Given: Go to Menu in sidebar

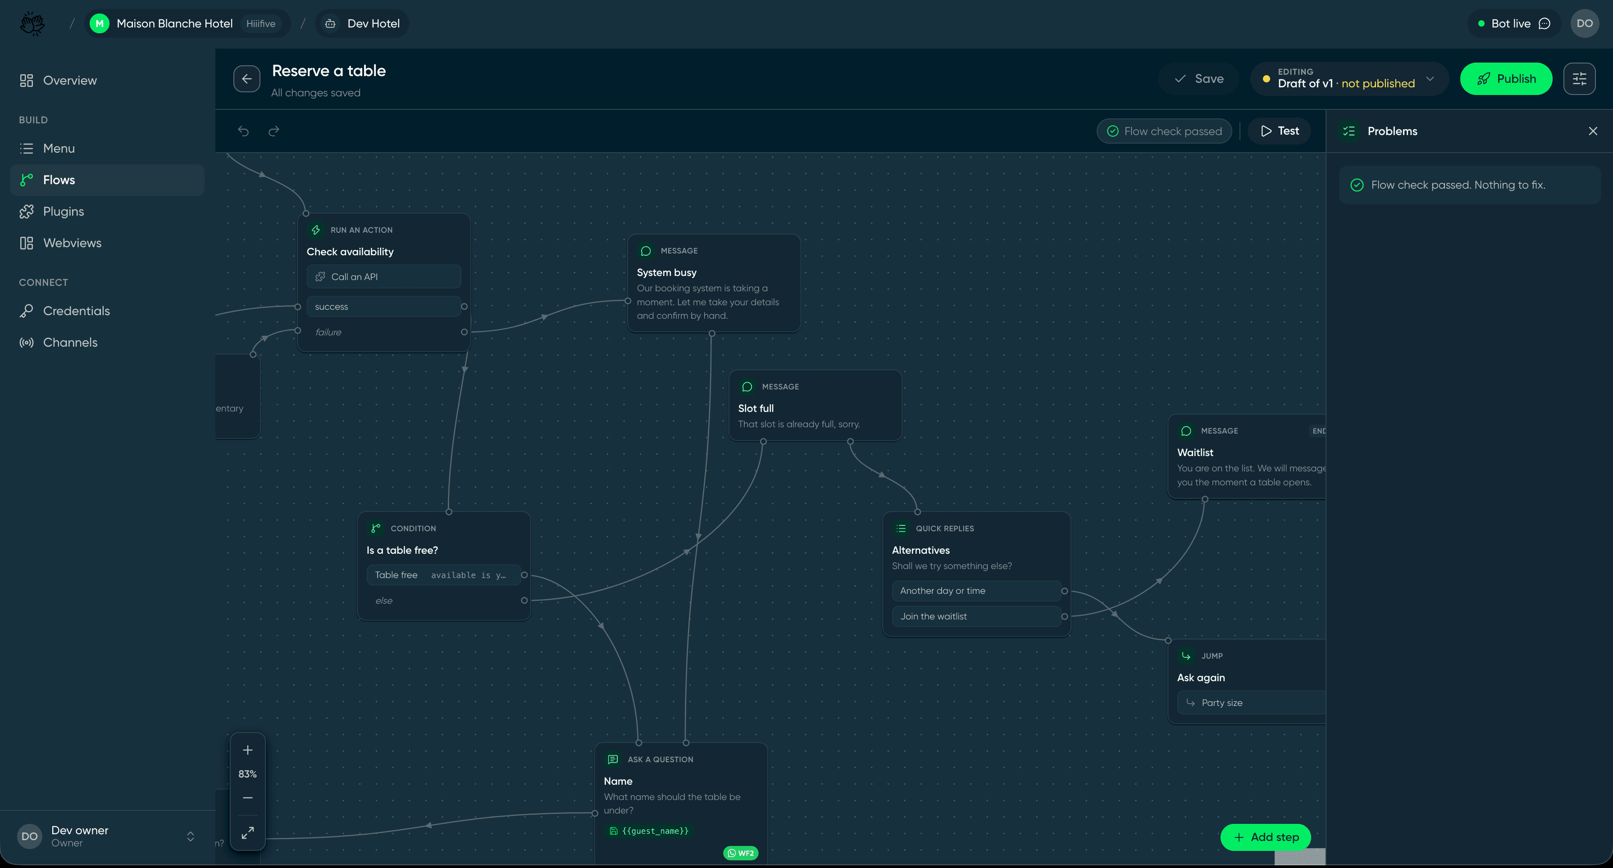Looking at the screenshot, I should [x=107, y=148].
